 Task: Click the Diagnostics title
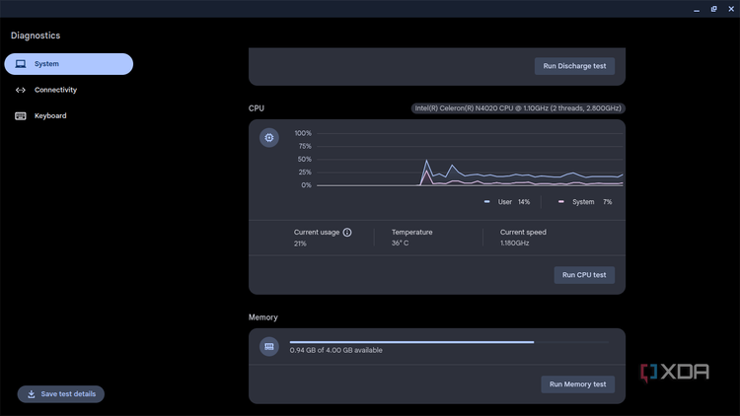coord(36,35)
